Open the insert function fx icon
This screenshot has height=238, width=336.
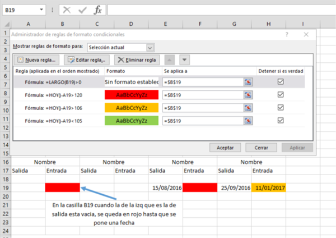[97, 10]
